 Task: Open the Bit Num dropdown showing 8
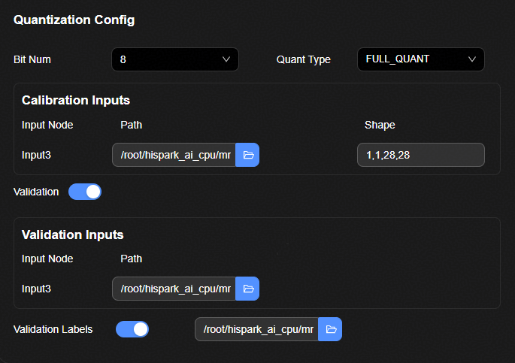[x=174, y=59]
